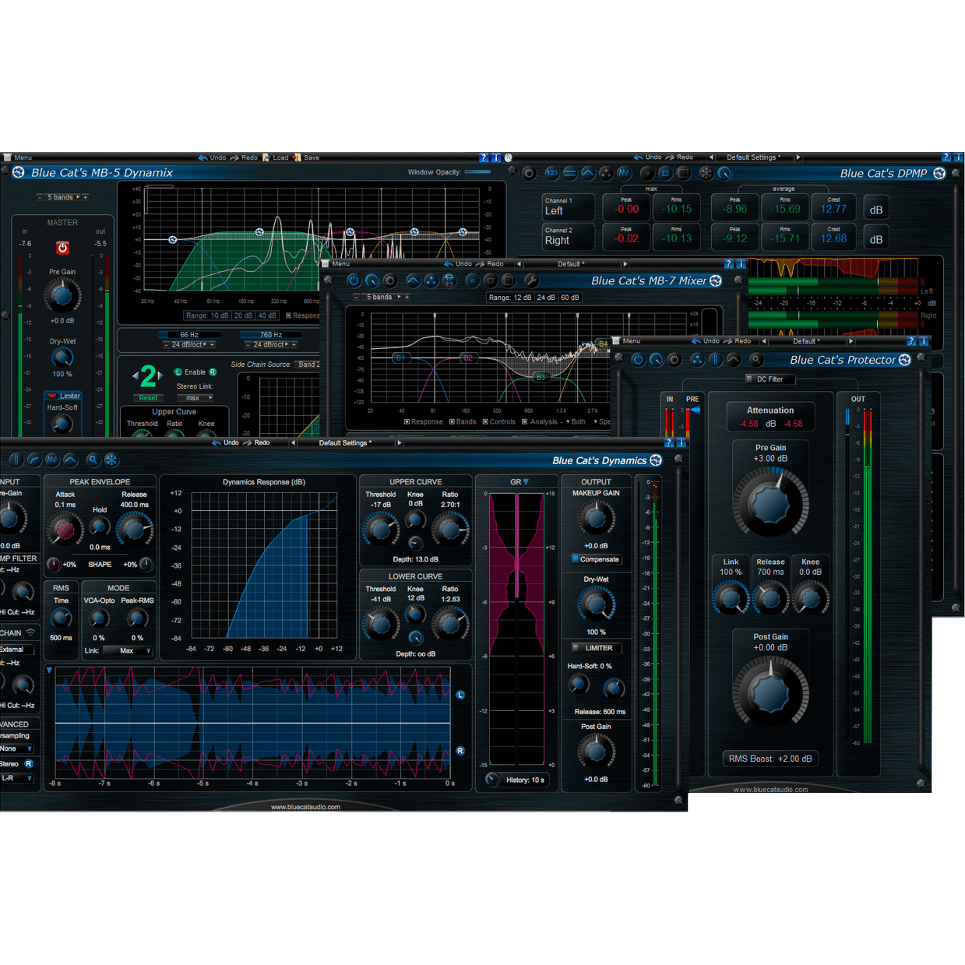Open bluecataudio.com link in Protector
The image size is (965, 965).
click(770, 789)
